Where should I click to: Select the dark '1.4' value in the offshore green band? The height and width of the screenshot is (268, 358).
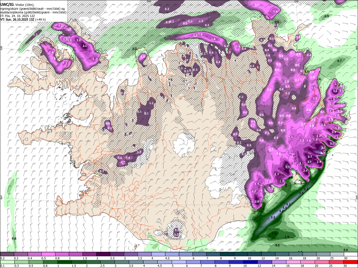pos(274,233)
